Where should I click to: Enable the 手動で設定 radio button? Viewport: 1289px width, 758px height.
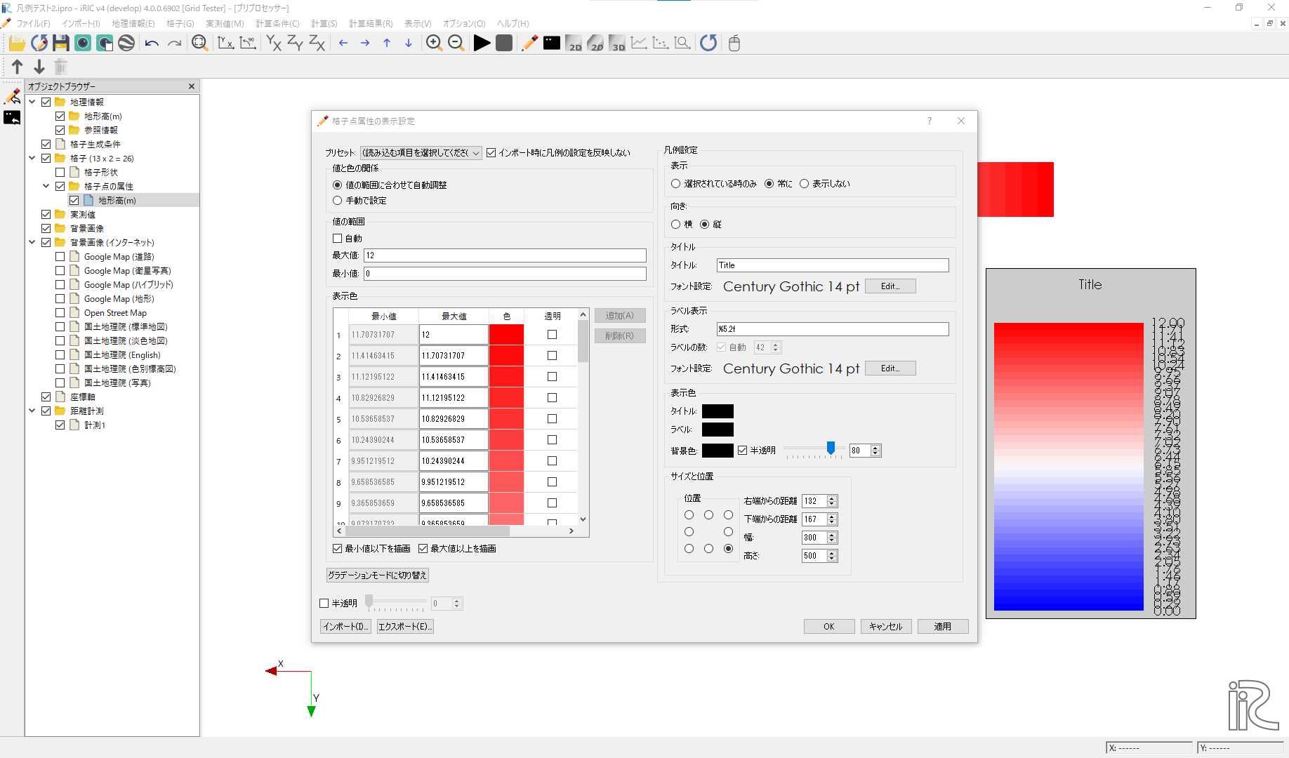[x=338, y=200]
